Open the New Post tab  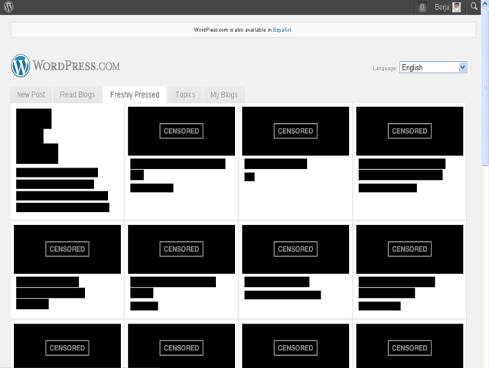coord(31,95)
